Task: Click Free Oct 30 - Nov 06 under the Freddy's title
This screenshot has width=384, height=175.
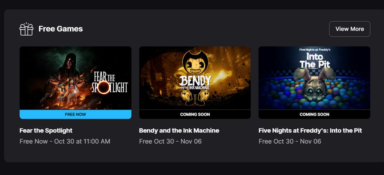Action: pyautogui.click(x=290, y=141)
